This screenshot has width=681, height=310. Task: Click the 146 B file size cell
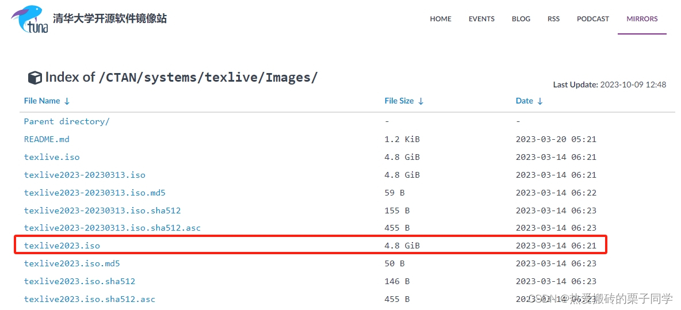(x=397, y=281)
